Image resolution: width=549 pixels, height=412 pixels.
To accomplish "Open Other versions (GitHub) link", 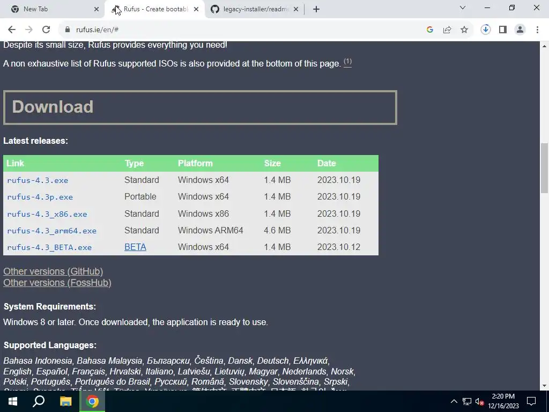I will (53, 271).
